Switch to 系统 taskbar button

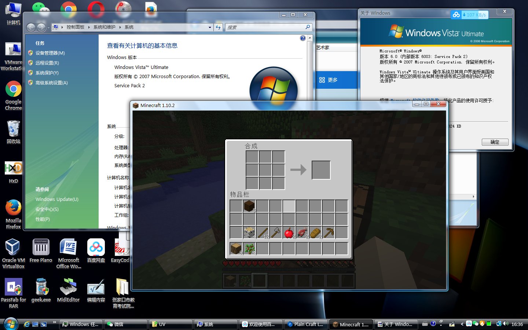(216, 324)
